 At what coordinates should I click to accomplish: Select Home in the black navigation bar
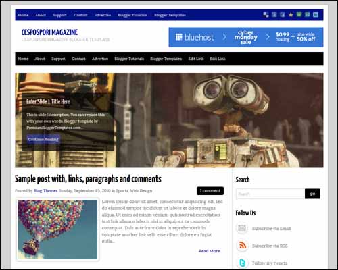click(x=23, y=59)
